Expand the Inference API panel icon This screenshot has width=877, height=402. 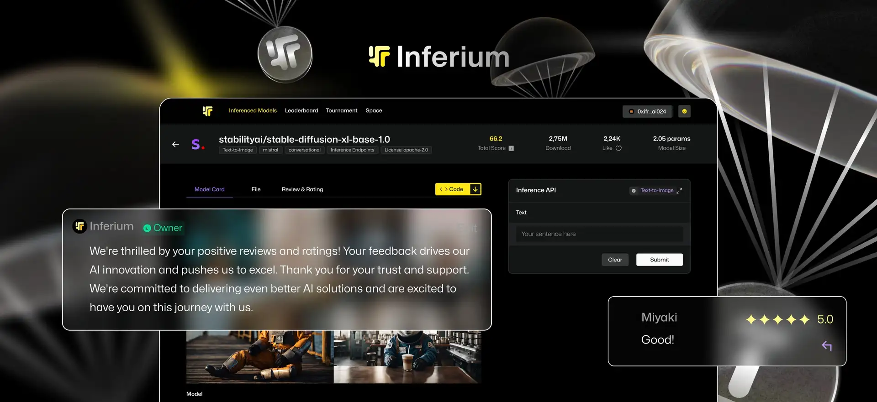click(x=679, y=191)
